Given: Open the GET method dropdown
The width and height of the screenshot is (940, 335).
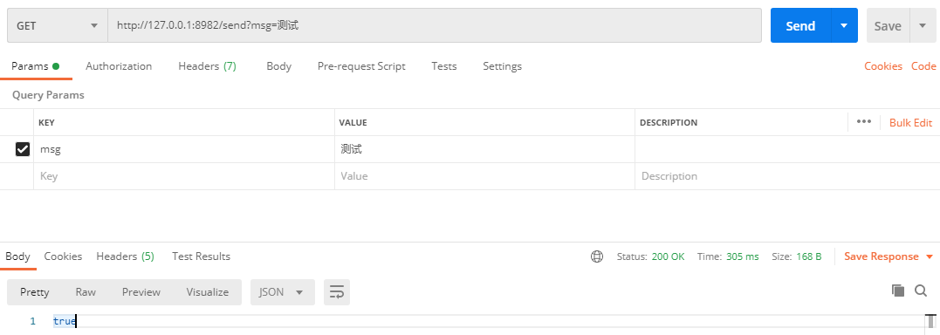Looking at the screenshot, I should click(x=57, y=26).
